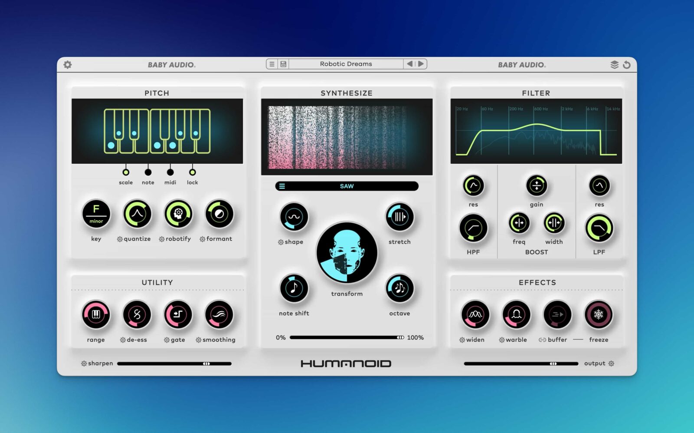Toggle the lock pitch switch
Viewport: 694px width, 433px height.
[x=192, y=172]
